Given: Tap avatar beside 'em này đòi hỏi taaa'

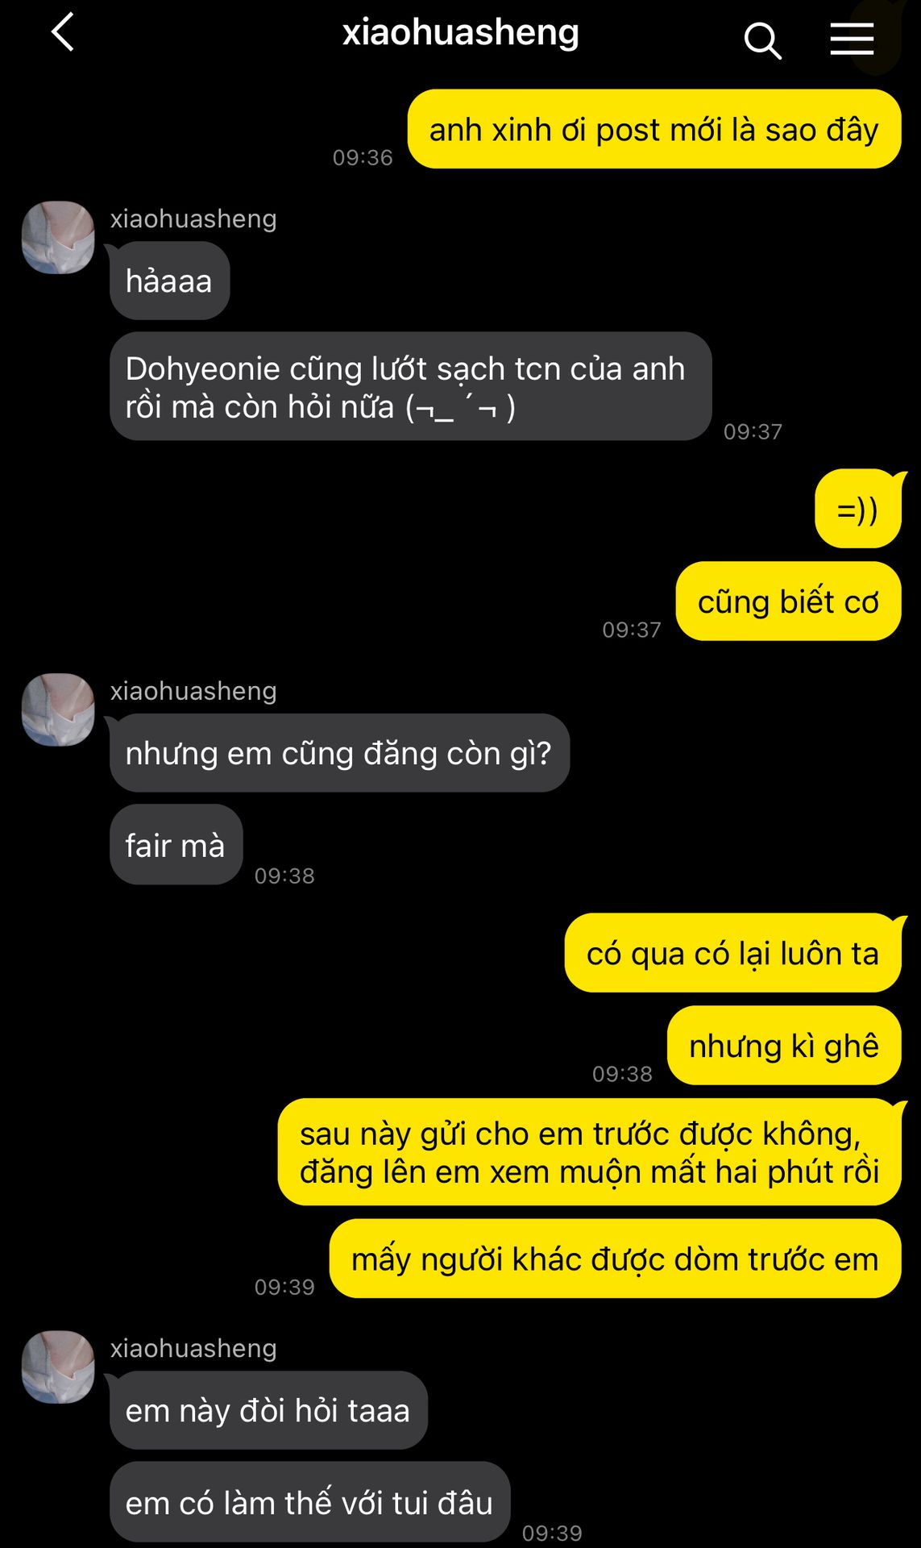Looking at the screenshot, I should click(58, 1367).
